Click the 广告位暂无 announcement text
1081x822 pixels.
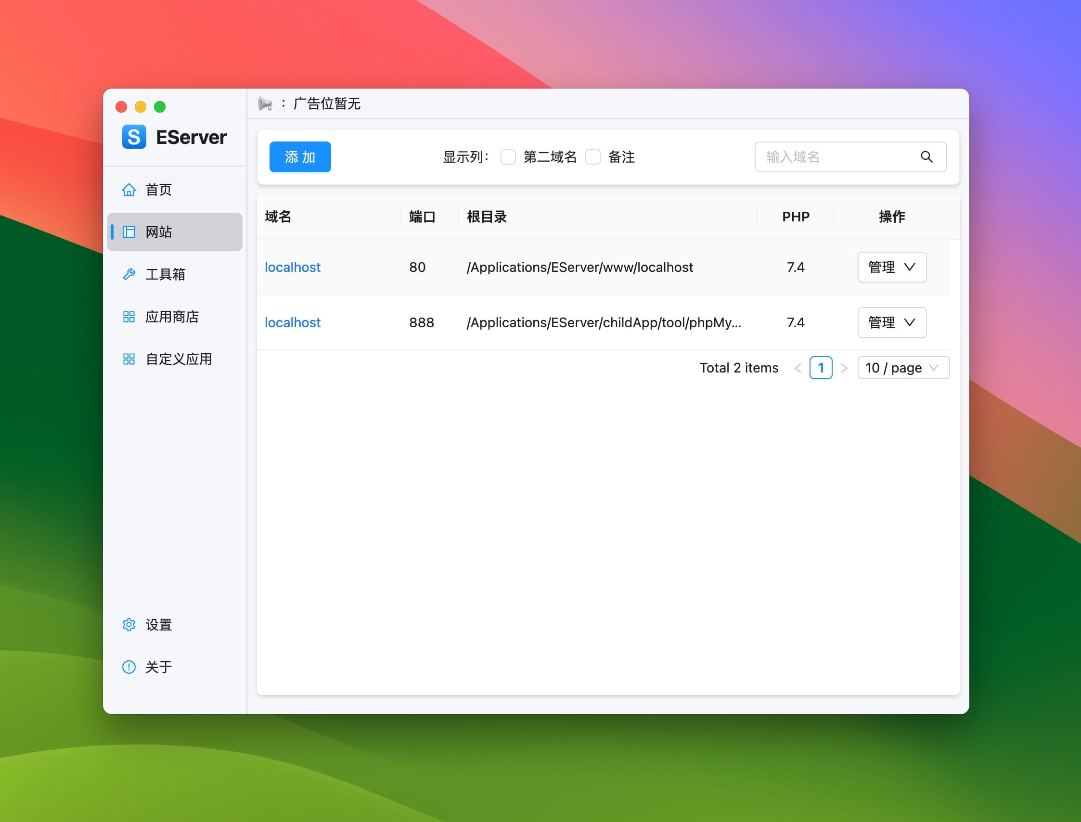[x=327, y=104]
